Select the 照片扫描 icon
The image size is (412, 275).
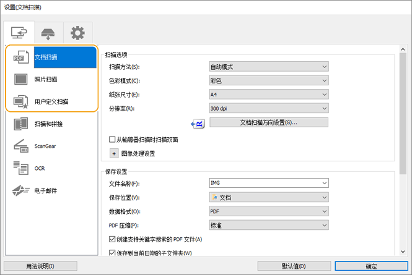coord(21,79)
